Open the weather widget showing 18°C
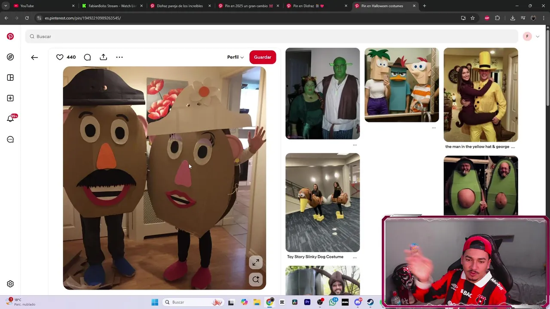 click(21, 302)
